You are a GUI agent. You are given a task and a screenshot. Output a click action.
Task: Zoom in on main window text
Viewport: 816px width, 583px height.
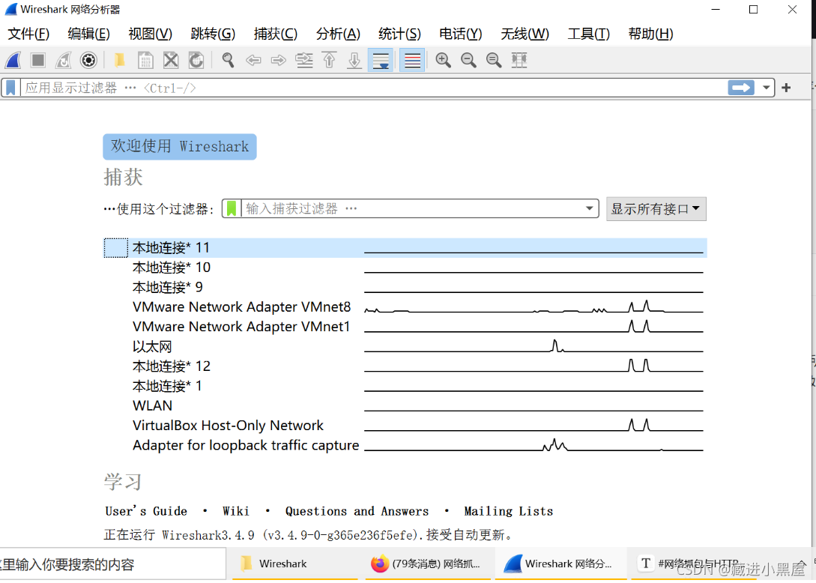point(444,61)
